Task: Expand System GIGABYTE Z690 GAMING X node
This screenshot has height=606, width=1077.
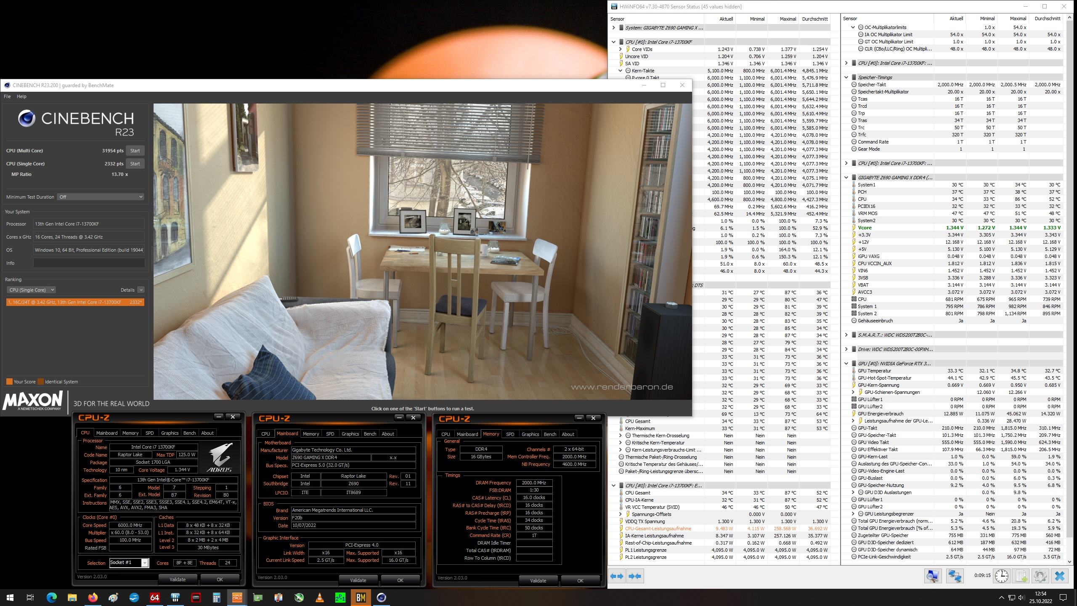Action: click(x=613, y=28)
